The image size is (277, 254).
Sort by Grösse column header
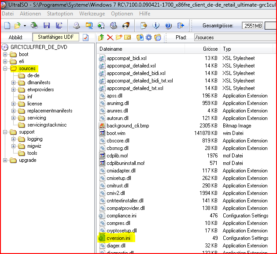[x=203, y=49]
